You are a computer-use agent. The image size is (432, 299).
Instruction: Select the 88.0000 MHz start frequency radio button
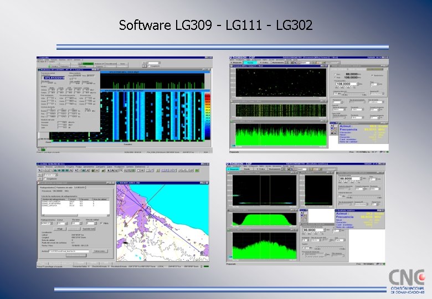pos(335,74)
